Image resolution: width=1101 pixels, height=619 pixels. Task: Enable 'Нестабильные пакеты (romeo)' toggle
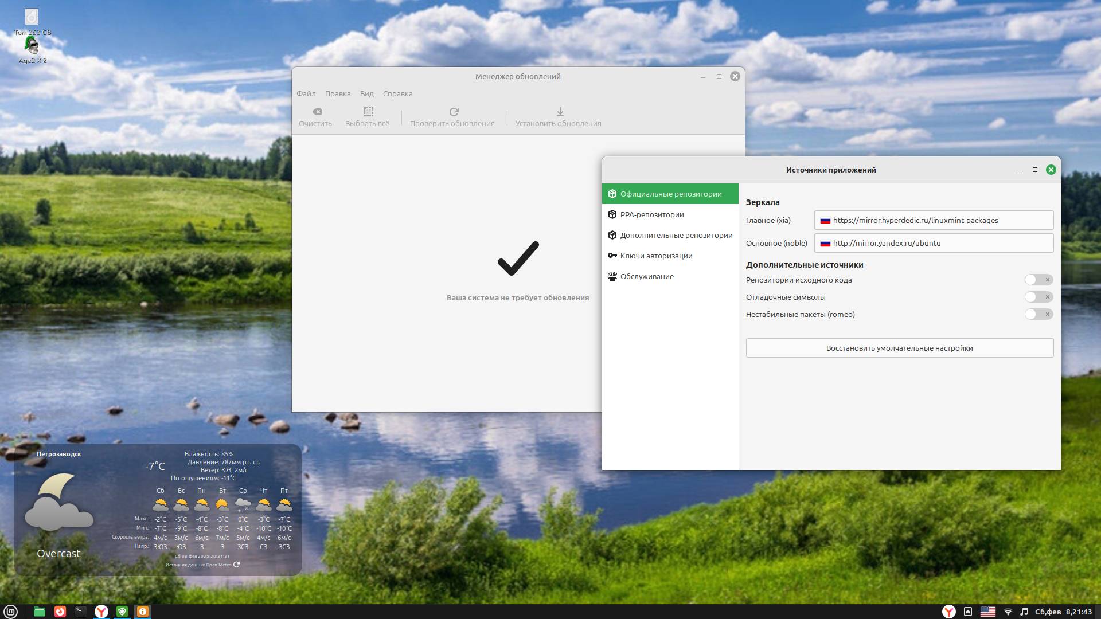(1032, 314)
